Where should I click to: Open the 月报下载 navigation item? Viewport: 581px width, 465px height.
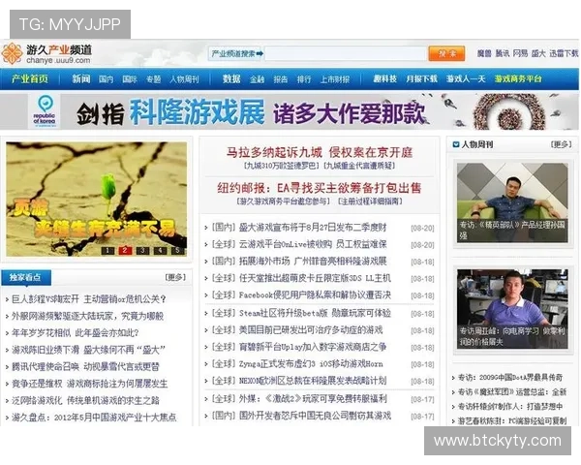421,79
